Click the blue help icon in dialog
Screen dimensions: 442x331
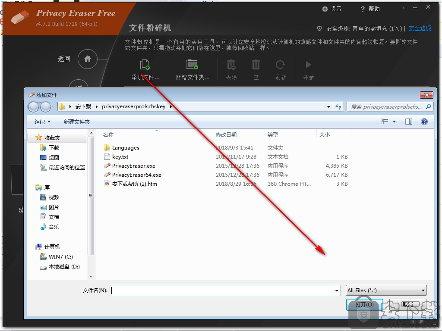[424, 122]
